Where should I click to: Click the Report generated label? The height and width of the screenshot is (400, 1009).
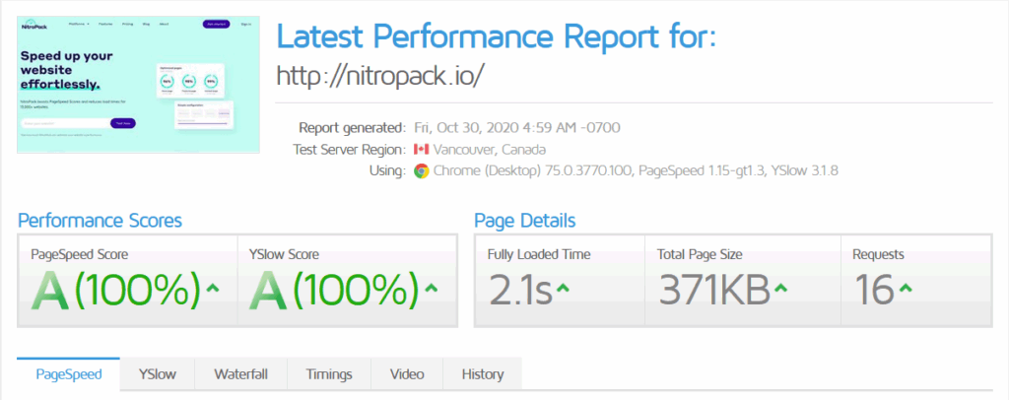point(352,127)
